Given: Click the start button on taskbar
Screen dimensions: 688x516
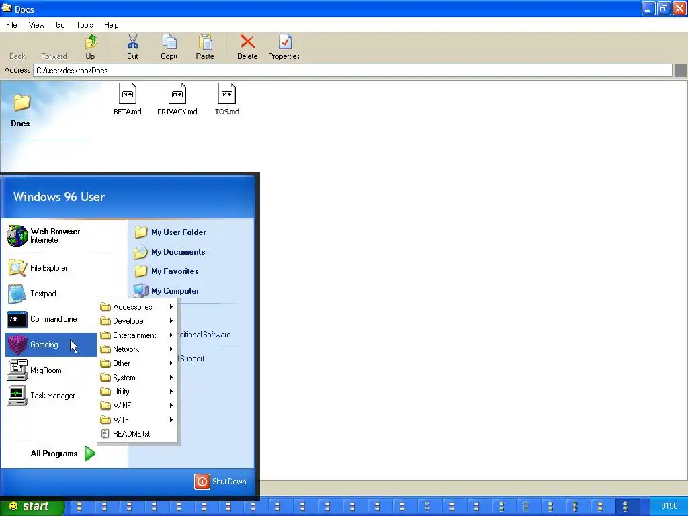Looking at the screenshot, I should (32, 506).
